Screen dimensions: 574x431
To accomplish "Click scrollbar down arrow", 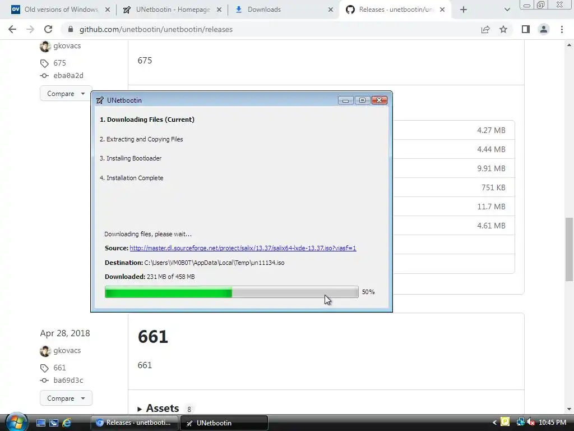I will (x=569, y=409).
